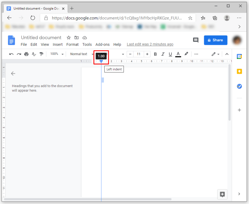Star the Untitled document
This screenshot has width=249, height=204.
coord(69,38)
